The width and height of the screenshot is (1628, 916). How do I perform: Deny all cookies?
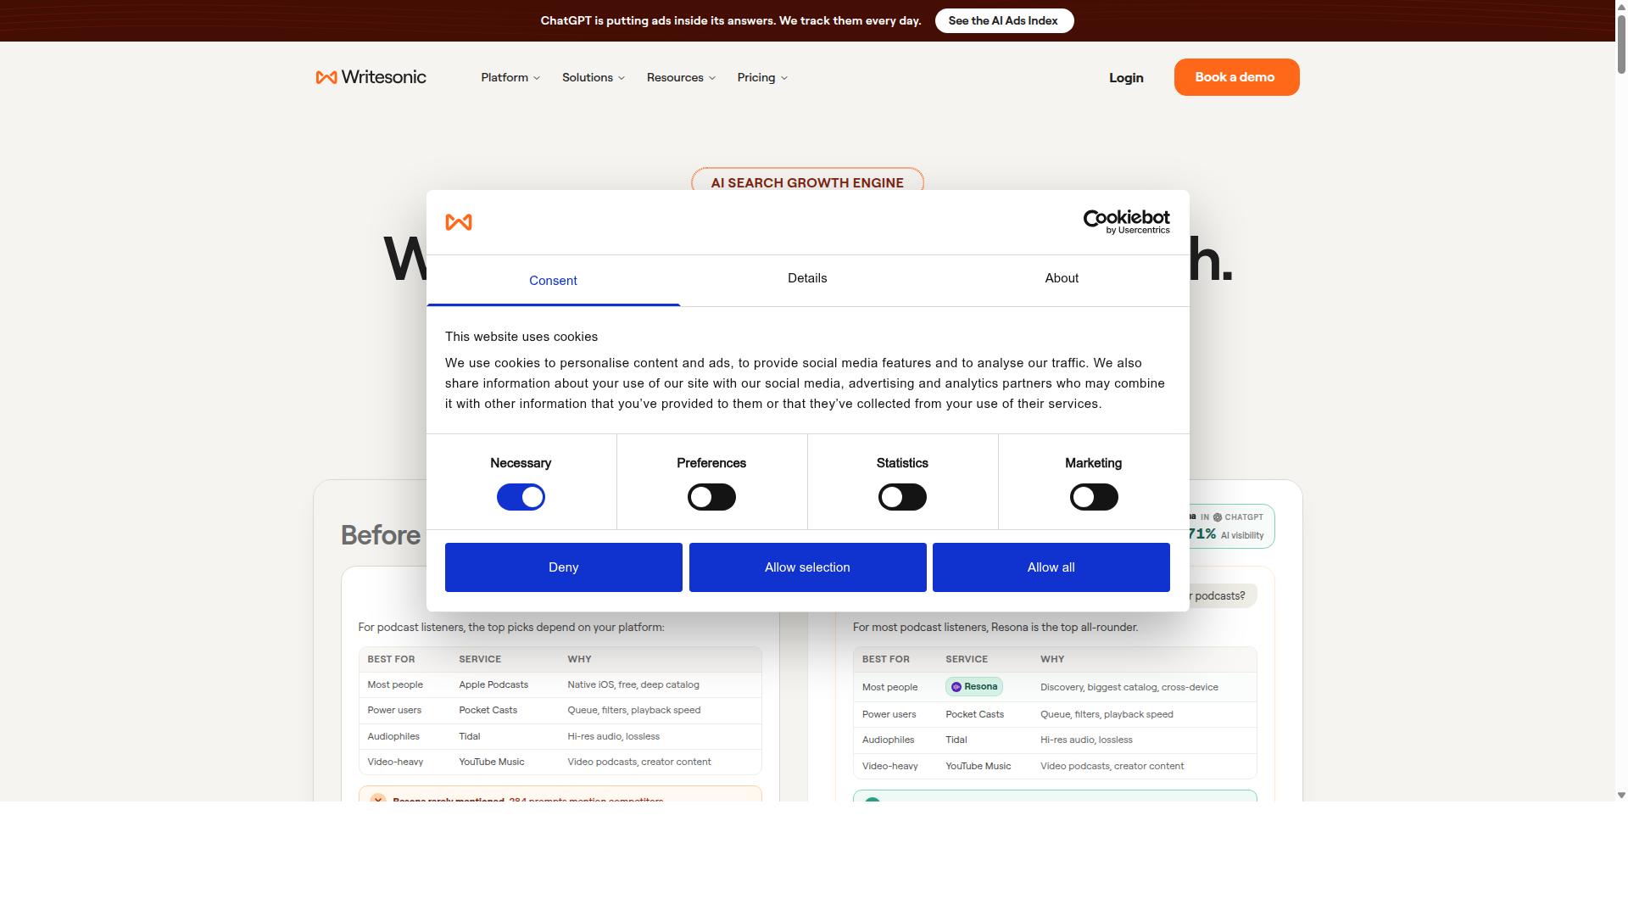pyautogui.click(x=564, y=567)
